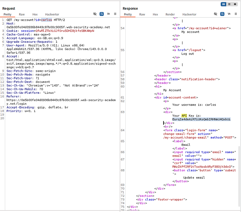
Task: Open Response Hackvertor tab
Action: tap(189, 14)
